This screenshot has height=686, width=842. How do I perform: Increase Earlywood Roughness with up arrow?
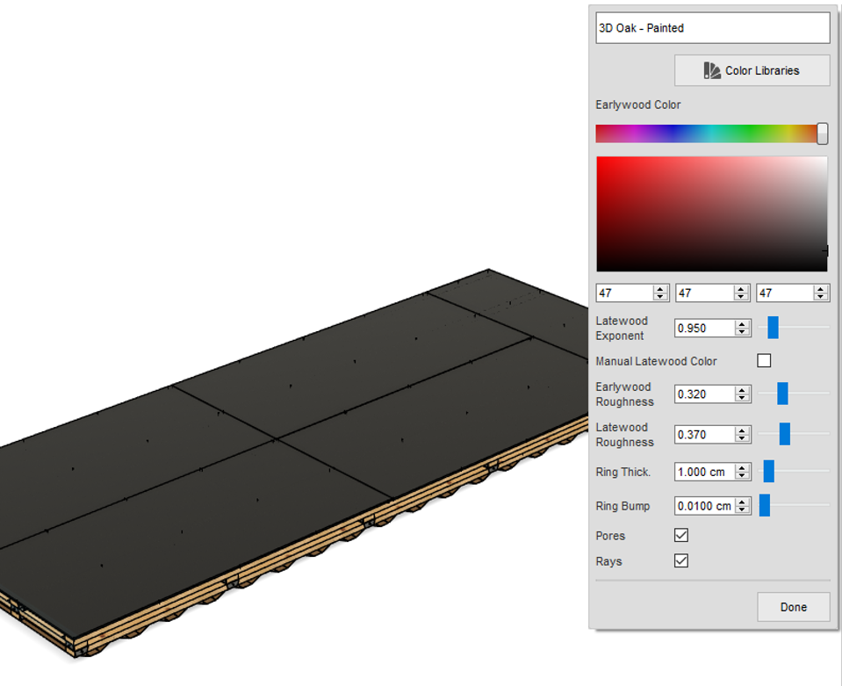(x=742, y=391)
